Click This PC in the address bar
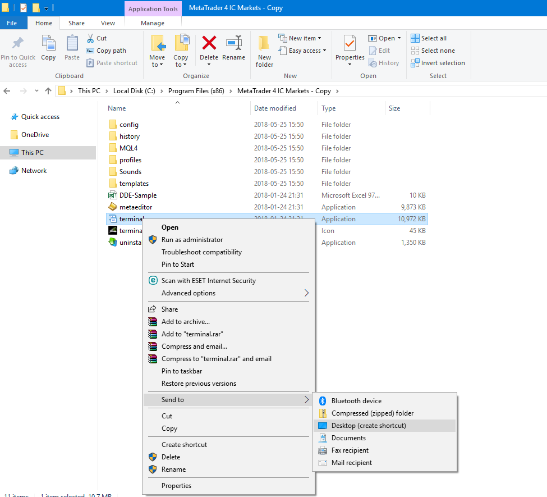 tap(89, 91)
